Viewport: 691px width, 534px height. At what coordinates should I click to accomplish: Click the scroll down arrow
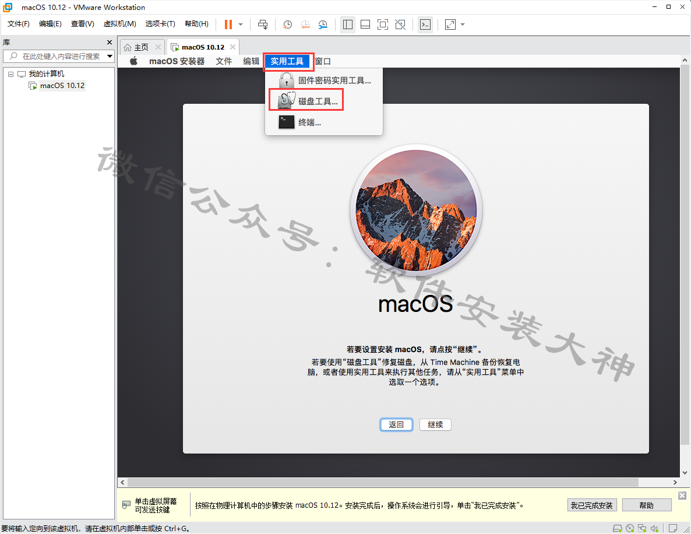[x=685, y=472]
